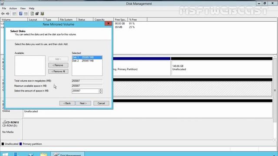The image size is (278, 156).
Task: Open the File menu
Action: coord(4,9)
